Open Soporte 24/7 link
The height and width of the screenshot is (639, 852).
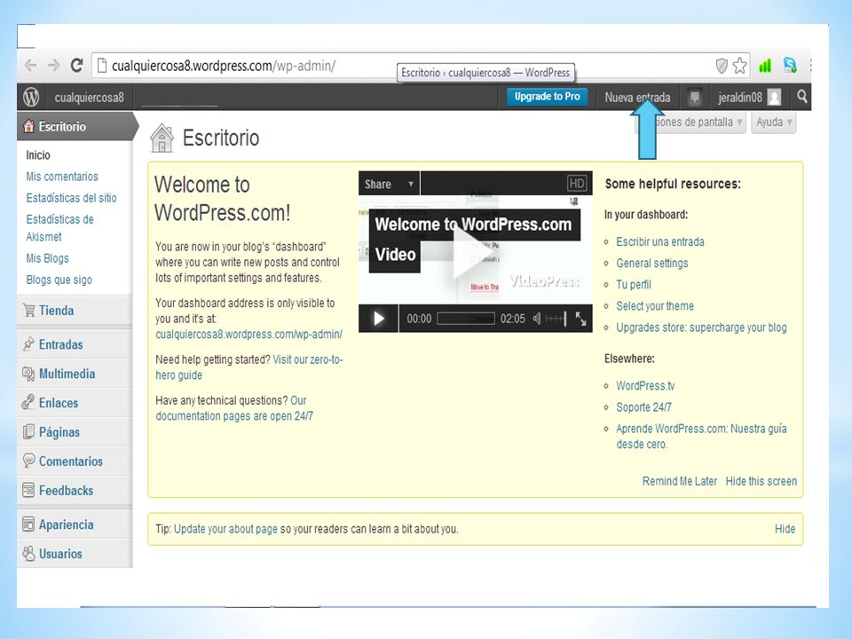(x=643, y=407)
